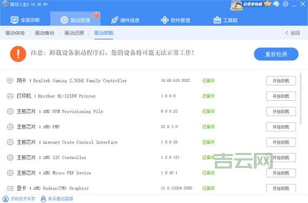Click the 硬件信息 rocket icon
The width and height of the screenshot is (308, 203).
click(x=115, y=20)
